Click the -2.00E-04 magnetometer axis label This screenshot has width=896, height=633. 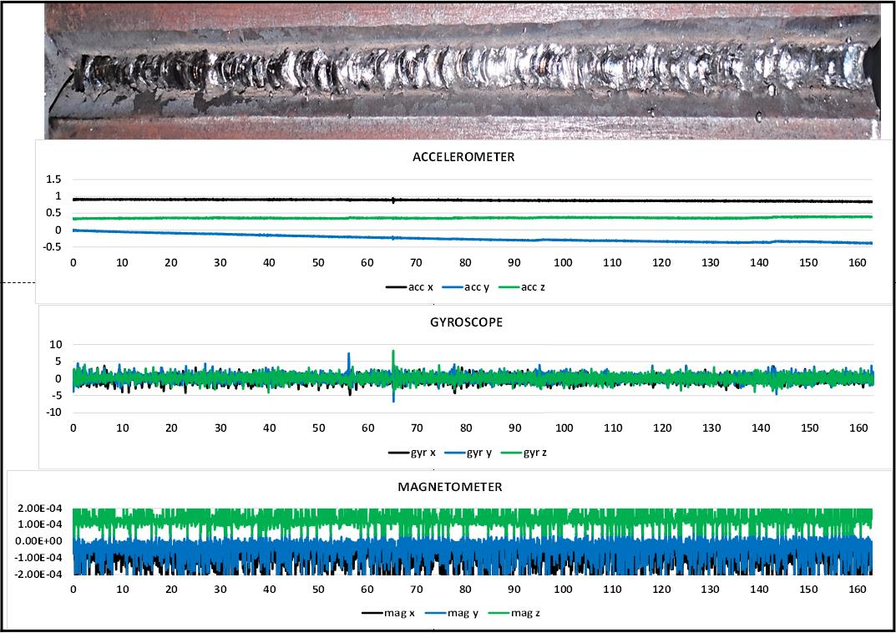38,575
